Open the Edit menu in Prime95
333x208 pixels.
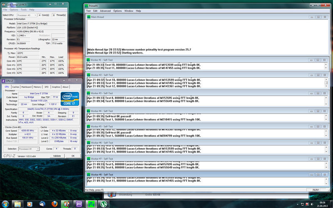[x=95, y=11]
